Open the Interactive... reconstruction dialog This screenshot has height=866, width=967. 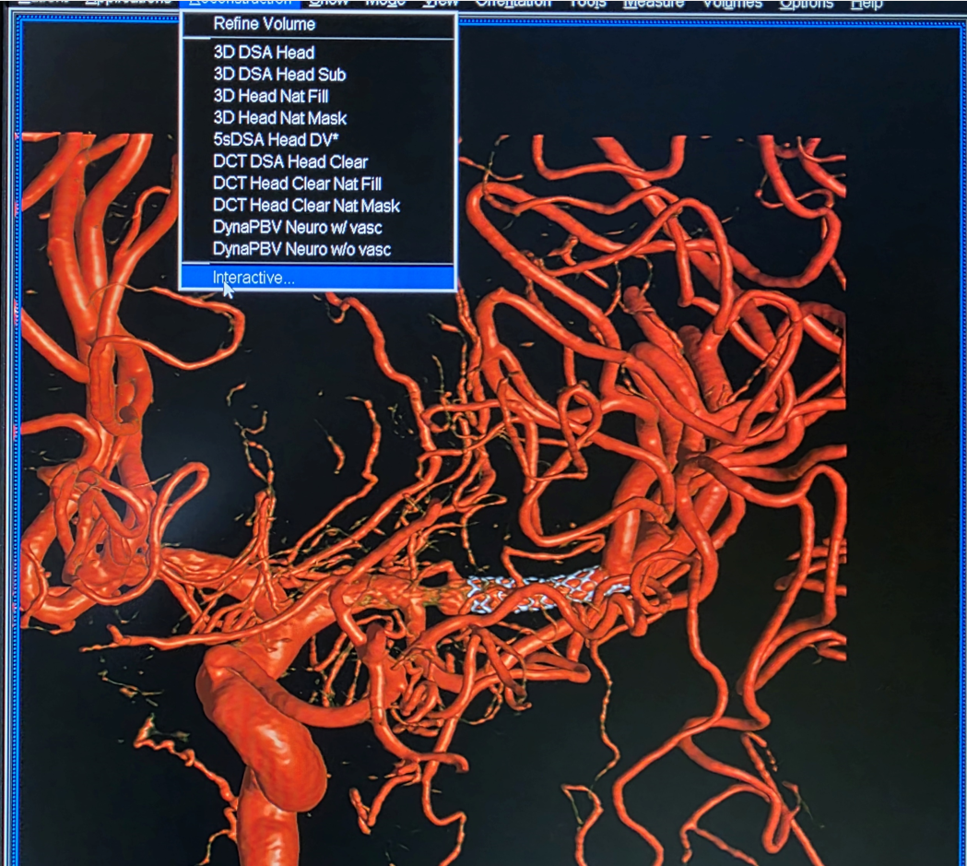254,278
